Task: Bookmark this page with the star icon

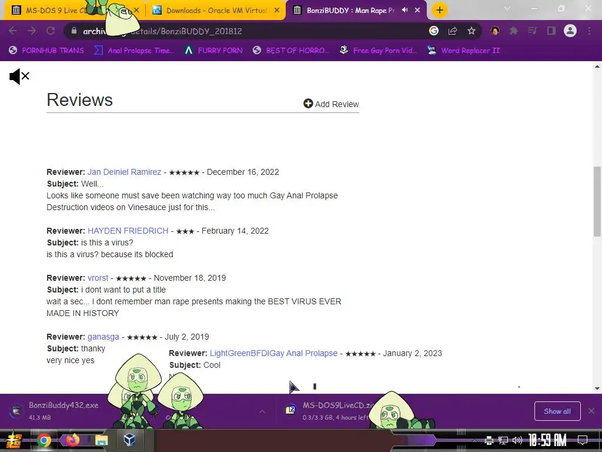Action: tap(471, 31)
